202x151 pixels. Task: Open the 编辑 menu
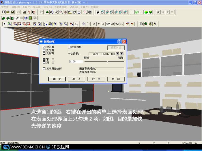tap(16, 7)
